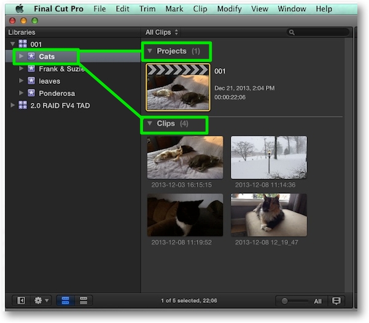Open the File menu

(x=99, y=9)
